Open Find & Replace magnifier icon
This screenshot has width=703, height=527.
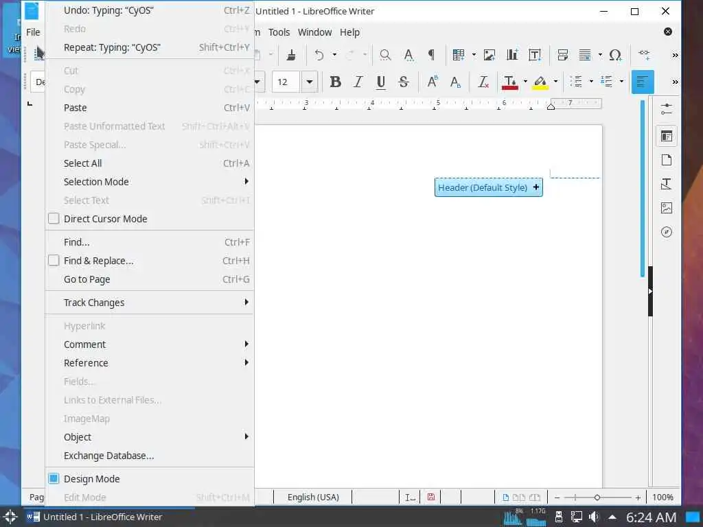click(384, 55)
